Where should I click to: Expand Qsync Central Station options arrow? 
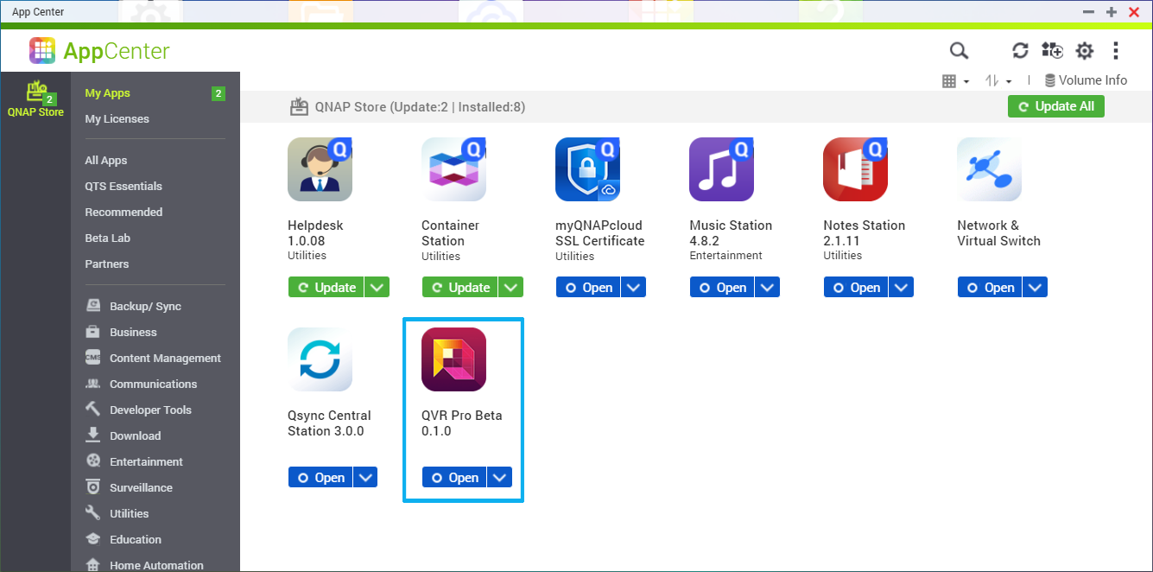pos(366,478)
